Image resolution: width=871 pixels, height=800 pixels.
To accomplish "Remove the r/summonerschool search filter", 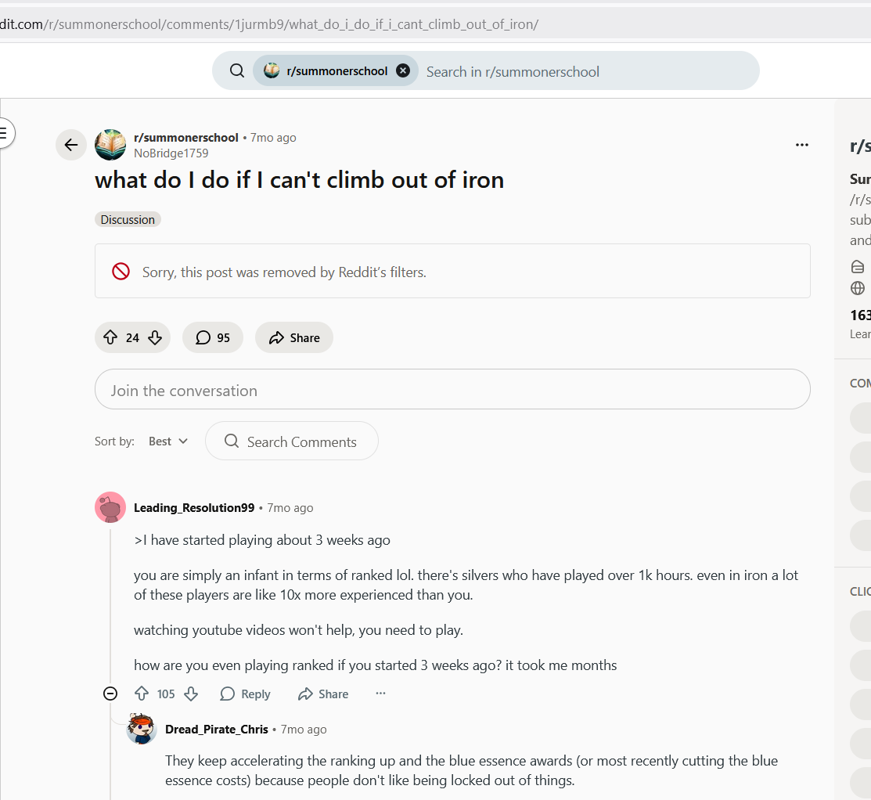I will [403, 70].
